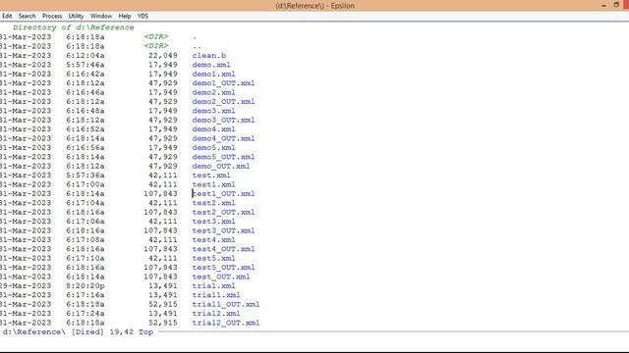
Task: Click test1_OUT.xml at the cursor line
Action: click(x=223, y=194)
